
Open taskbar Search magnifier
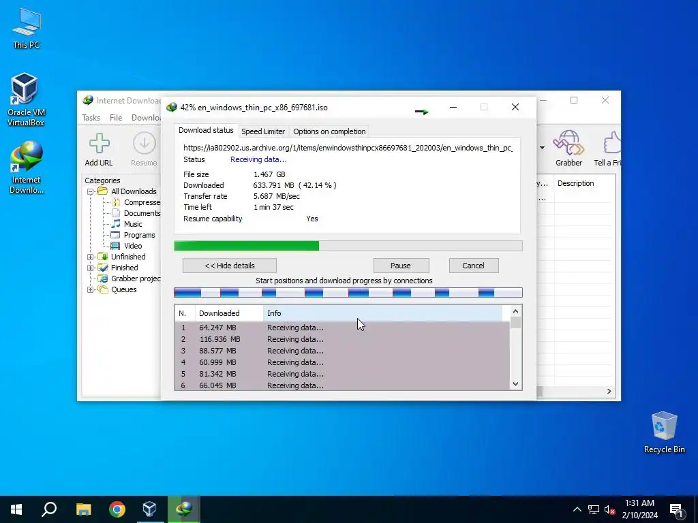point(49,509)
